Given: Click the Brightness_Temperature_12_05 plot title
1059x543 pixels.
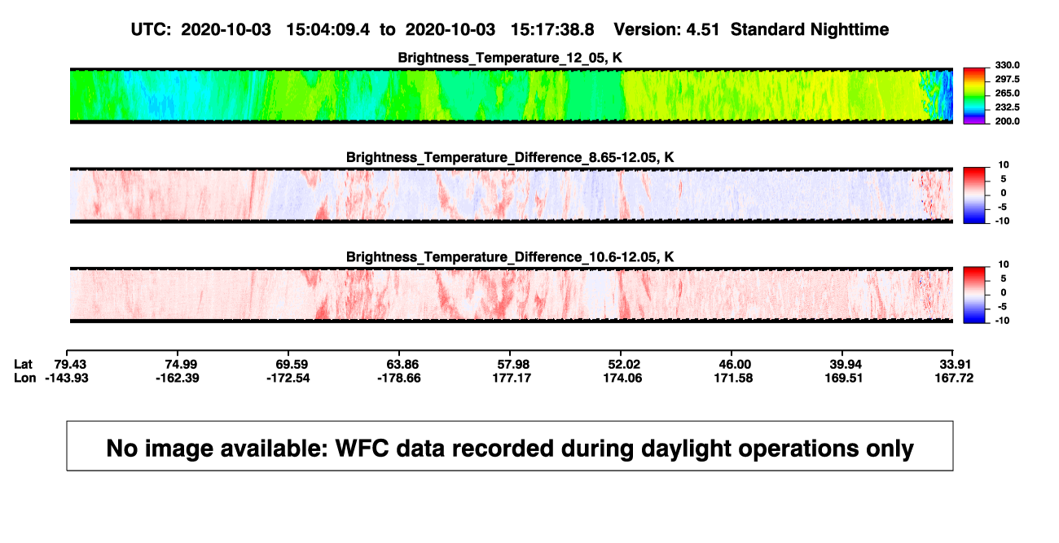Looking at the screenshot, I should click(510, 58).
